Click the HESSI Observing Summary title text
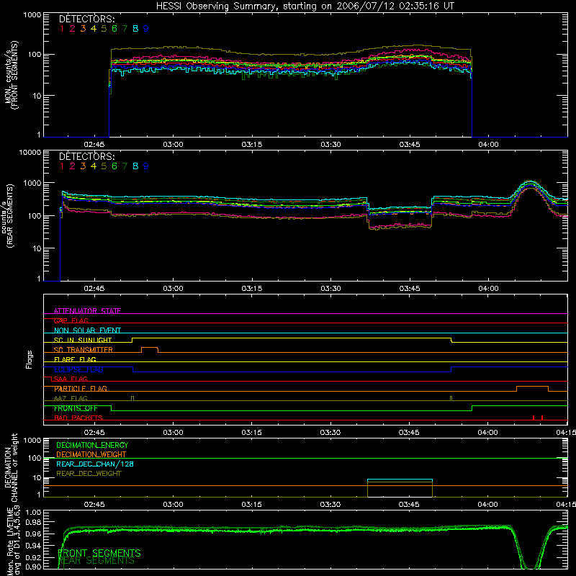The width and height of the screenshot is (576, 576). point(305,6)
